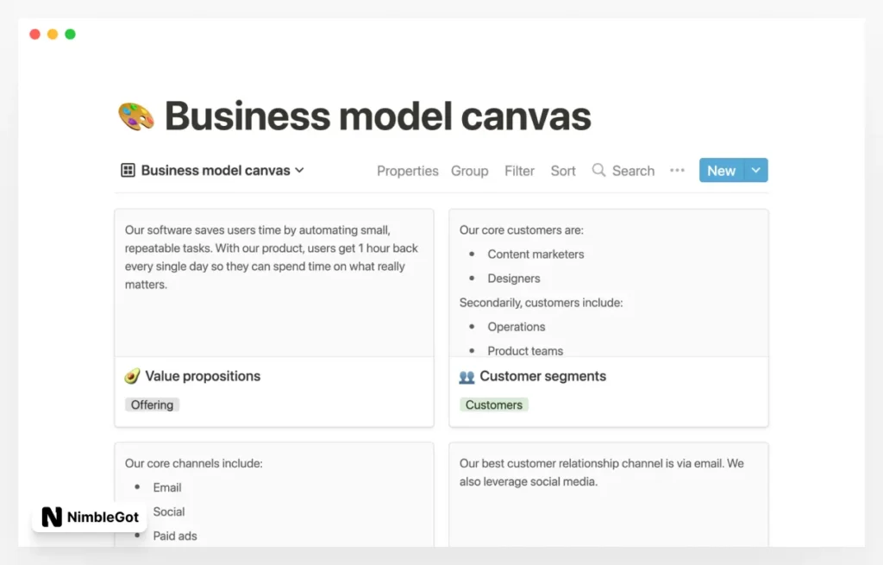This screenshot has height=565, width=883.
Task: Click the New button to add an entry
Action: click(721, 170)
